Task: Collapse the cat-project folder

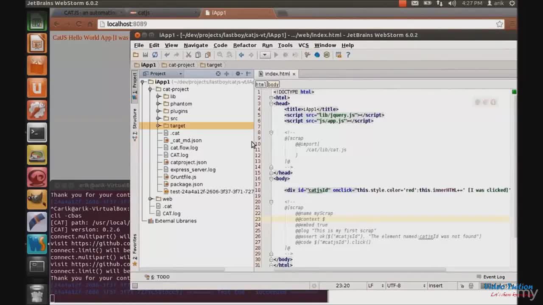Action: [150, 89]
